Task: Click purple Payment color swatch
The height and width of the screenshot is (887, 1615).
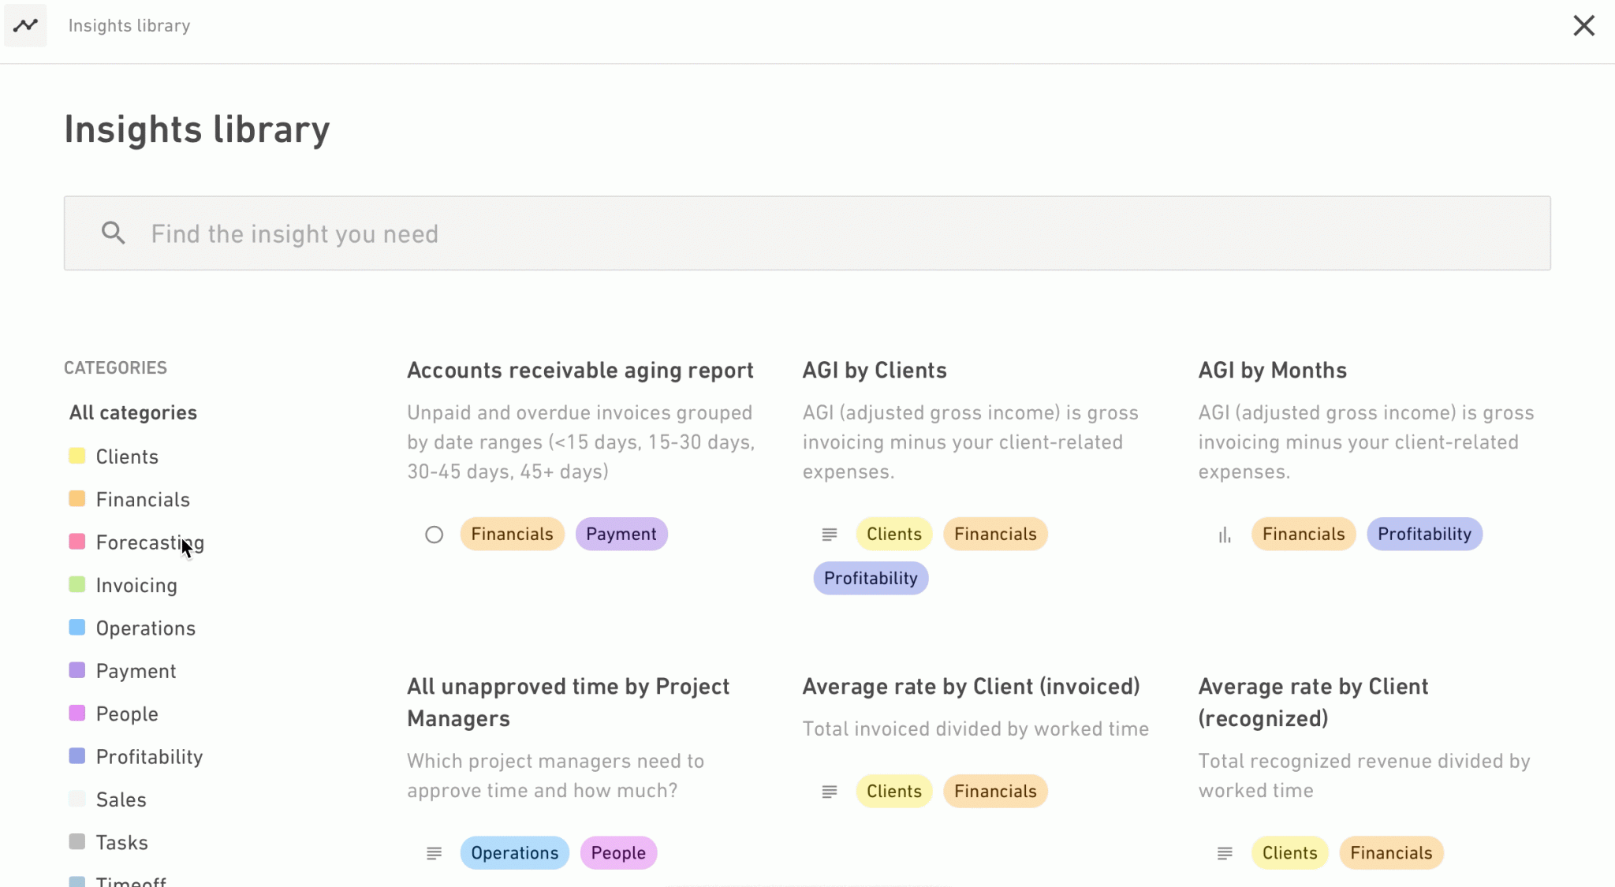Action: (77, 670)
